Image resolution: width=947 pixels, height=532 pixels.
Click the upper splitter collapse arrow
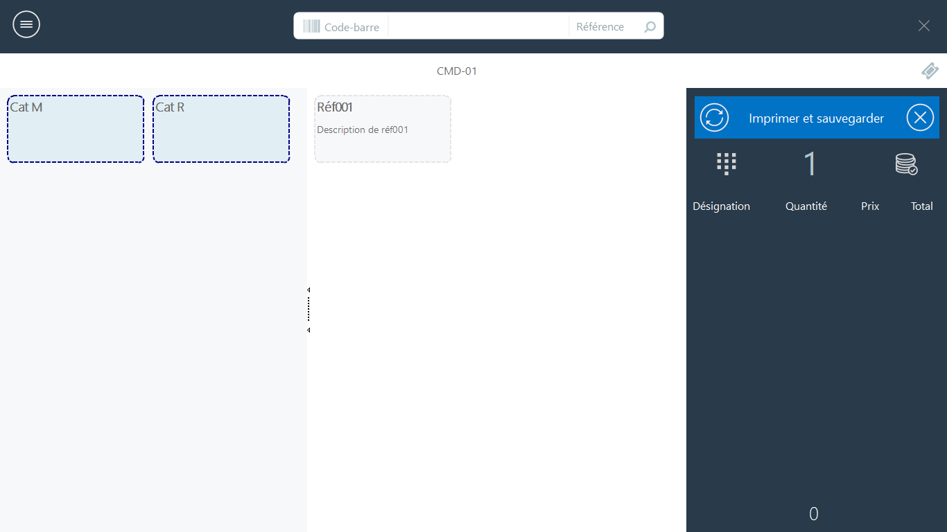pyautogui.click(x=309, y=290)
